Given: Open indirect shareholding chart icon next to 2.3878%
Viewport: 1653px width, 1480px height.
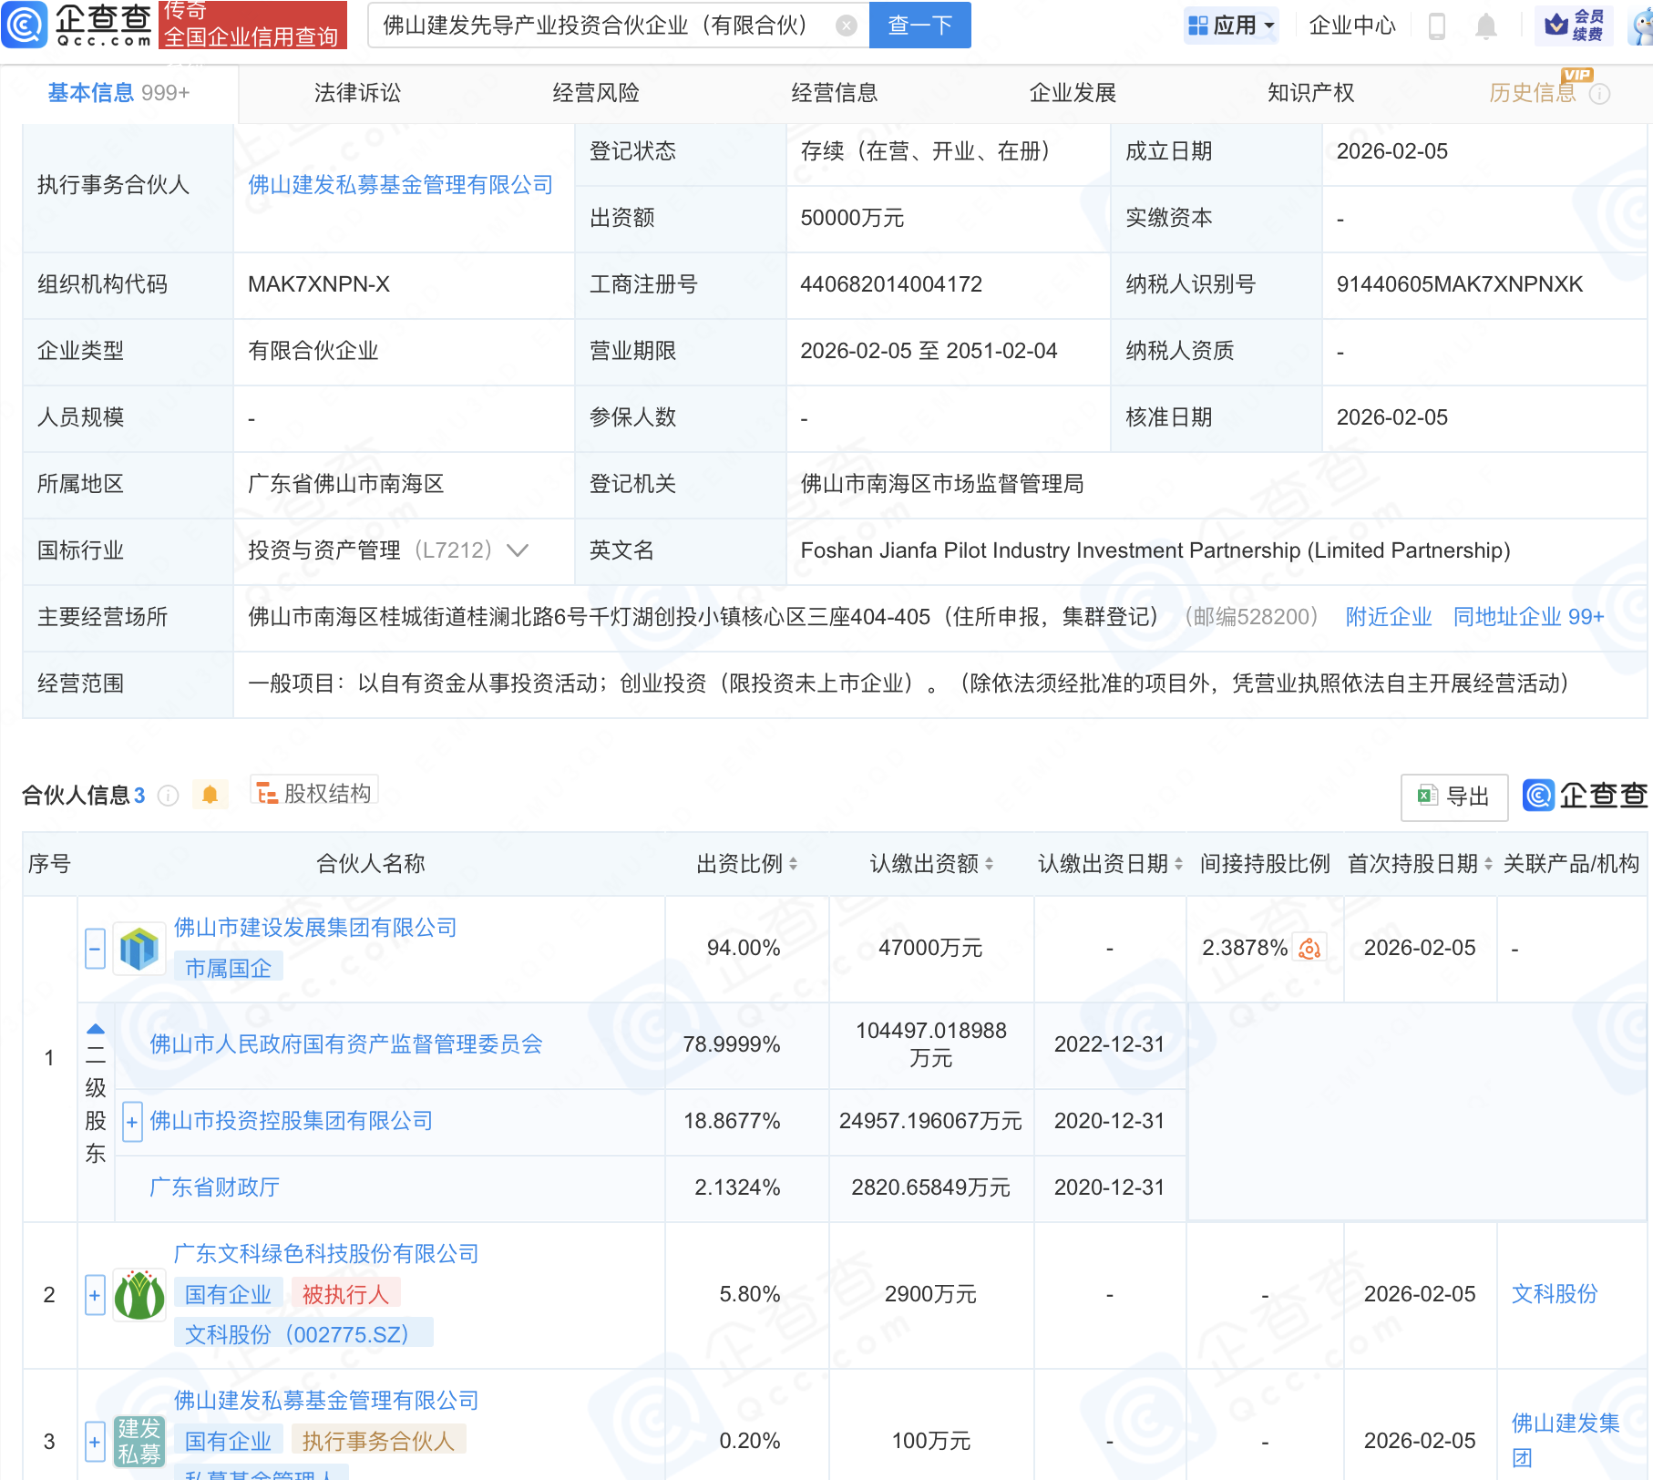Looking at the screenshot, I should (1309, 949).
